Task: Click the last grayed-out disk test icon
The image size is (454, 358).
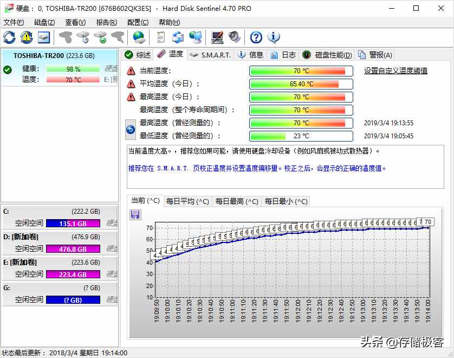Action: 118,37
